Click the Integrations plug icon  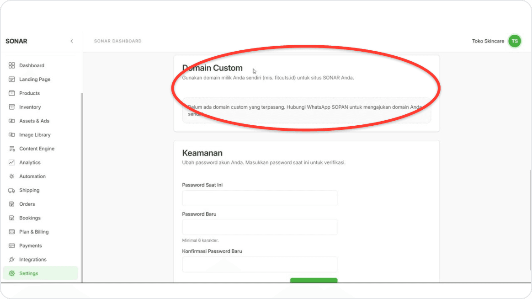pyautogui.click(x=11, y=259)
